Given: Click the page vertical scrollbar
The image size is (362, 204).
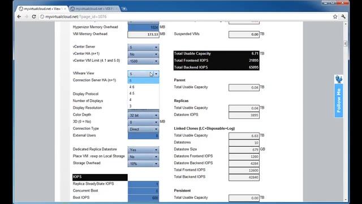Looking at the screenshot, I should (346, 44).
